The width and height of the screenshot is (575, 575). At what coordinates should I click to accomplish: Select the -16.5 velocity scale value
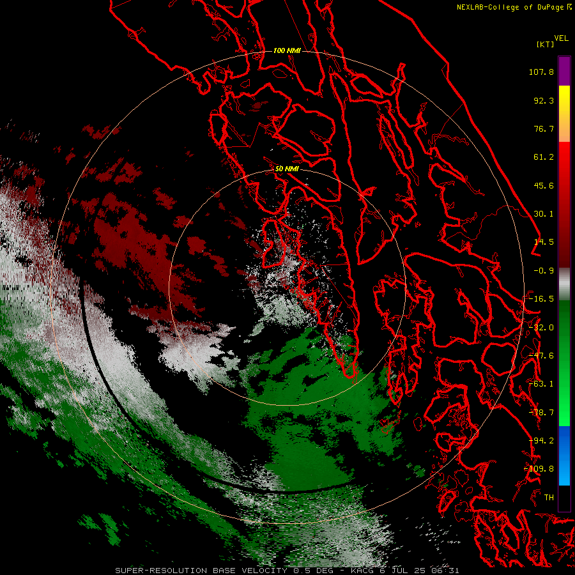coord(541,299)
